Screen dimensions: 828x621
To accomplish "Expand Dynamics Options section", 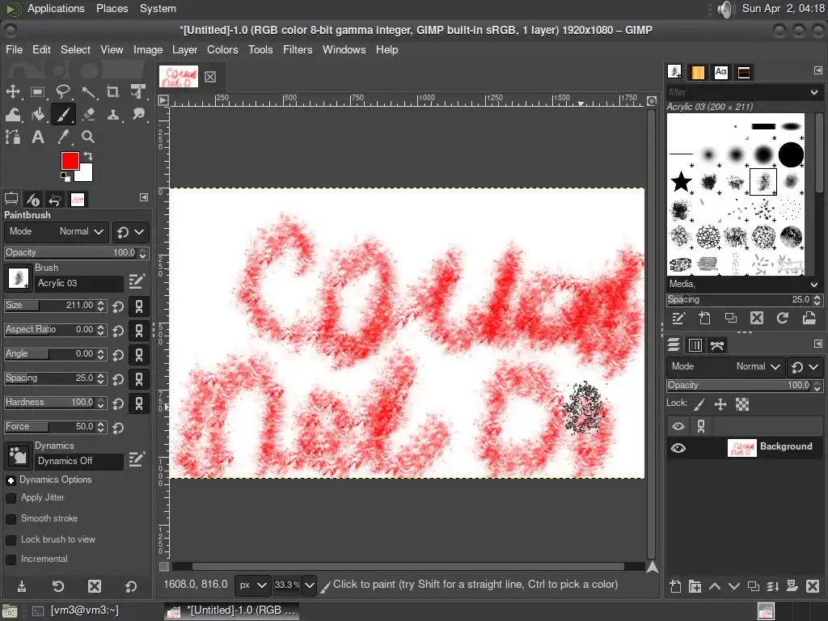I will pos(11,480).
